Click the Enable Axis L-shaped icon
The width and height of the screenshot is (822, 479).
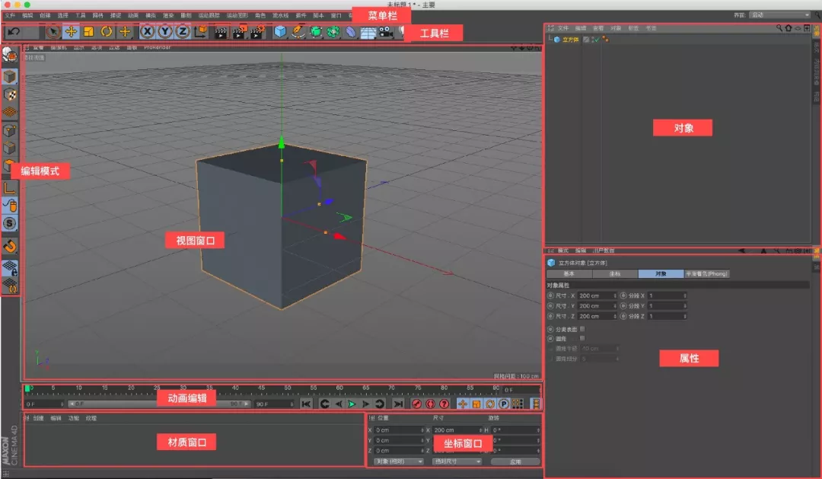[x=9, y=188]
